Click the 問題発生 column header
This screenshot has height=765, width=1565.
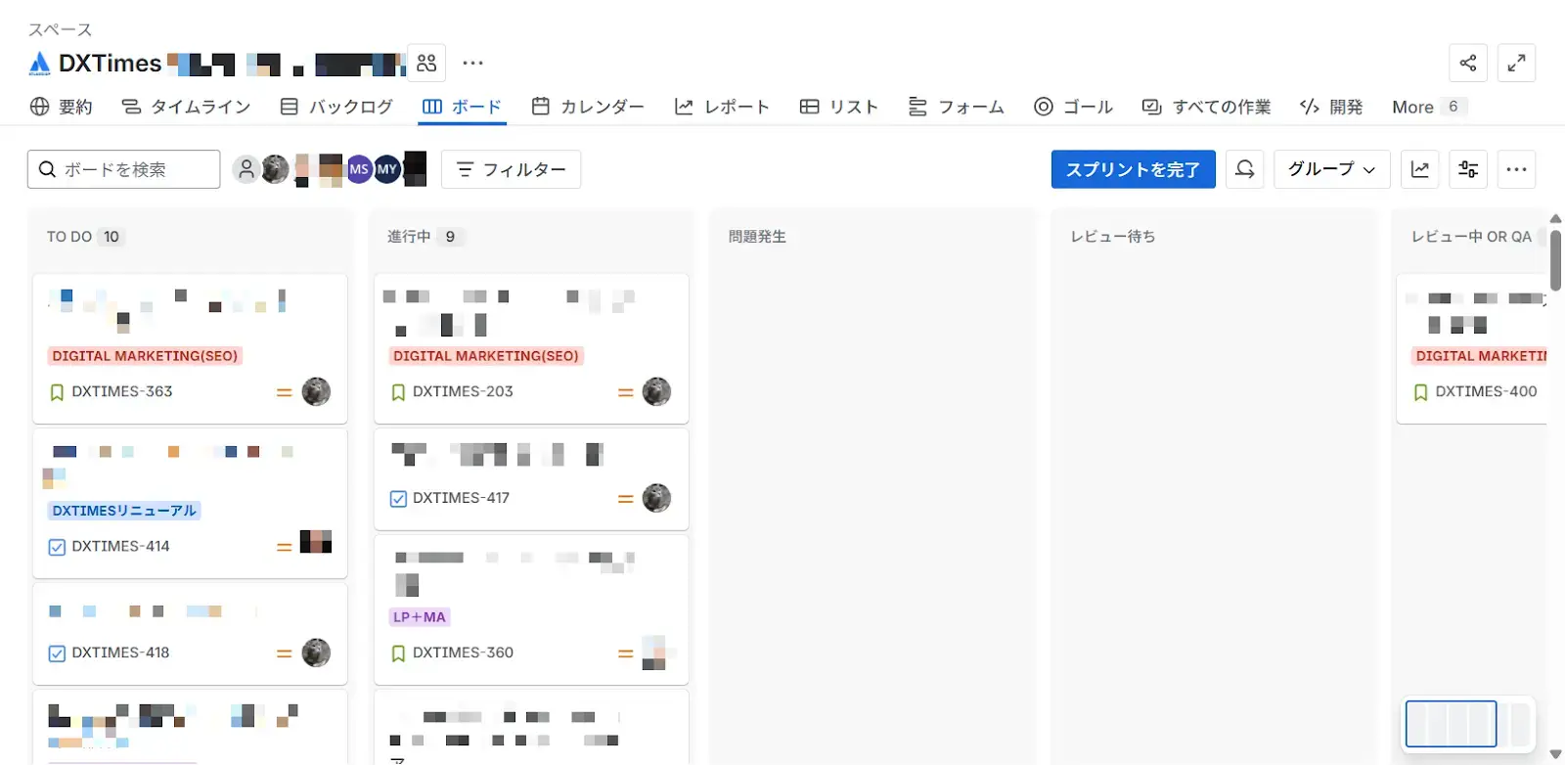(x=757, y=237)
